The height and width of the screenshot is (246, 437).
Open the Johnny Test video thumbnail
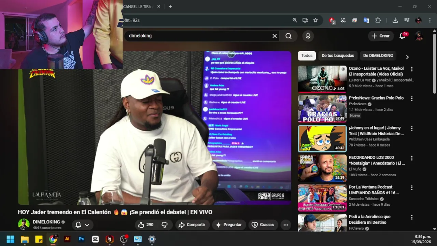pos(322,138)
